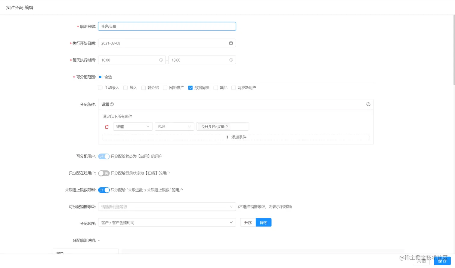Click the 10:00 start time field

pyautogui.click(x=132, y=60)
